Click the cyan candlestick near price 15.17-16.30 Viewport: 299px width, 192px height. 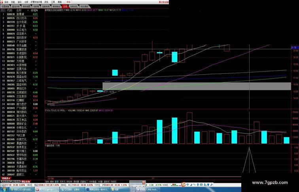[x=100, y=91]
